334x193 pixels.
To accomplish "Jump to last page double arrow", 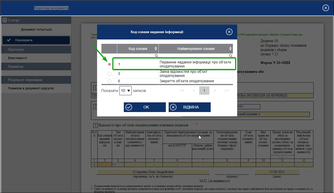I will pos(226,91).
